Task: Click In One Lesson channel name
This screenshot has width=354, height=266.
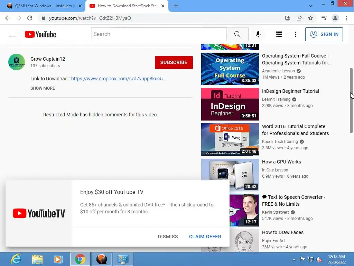Action: [275, 170]
